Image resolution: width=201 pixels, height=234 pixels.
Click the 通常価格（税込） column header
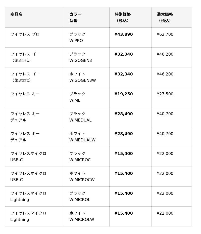[x=165, y=17]
